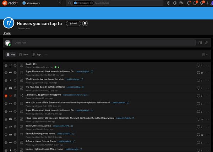Expand image preview for Cincinnati houses post
The image size is (213, 152).
coord(21,119)
